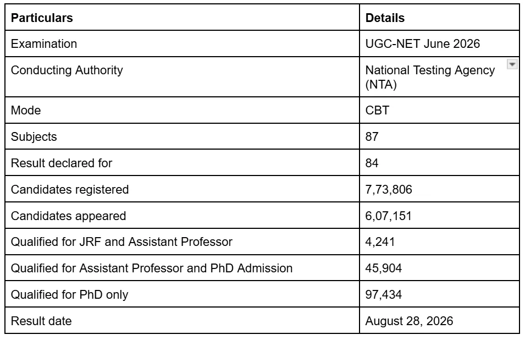Select the UGC-NET June 2026 cell

439,43
